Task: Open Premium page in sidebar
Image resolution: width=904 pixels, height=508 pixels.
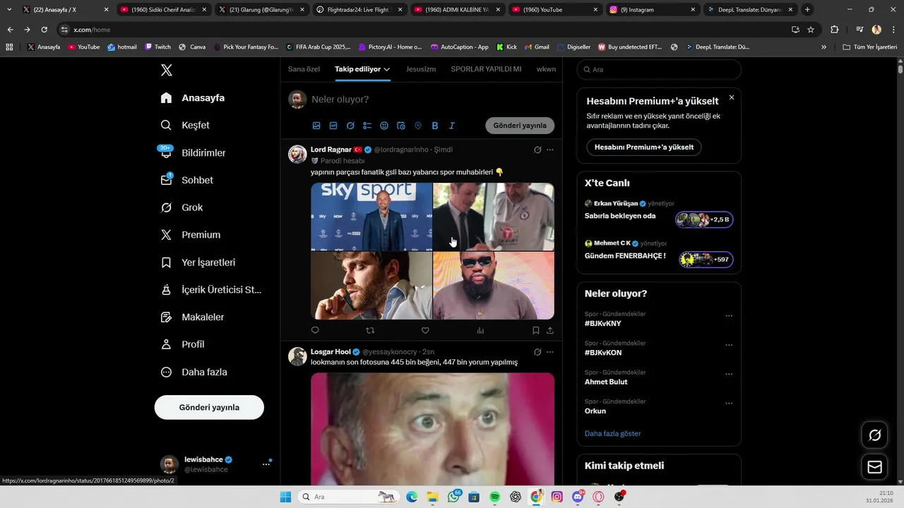Action: (x=191, y=235)
